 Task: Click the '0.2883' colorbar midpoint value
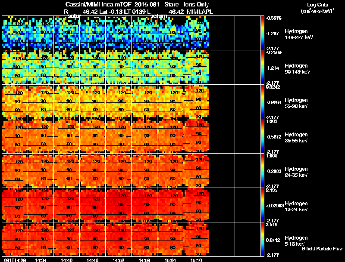click(274, 171)
